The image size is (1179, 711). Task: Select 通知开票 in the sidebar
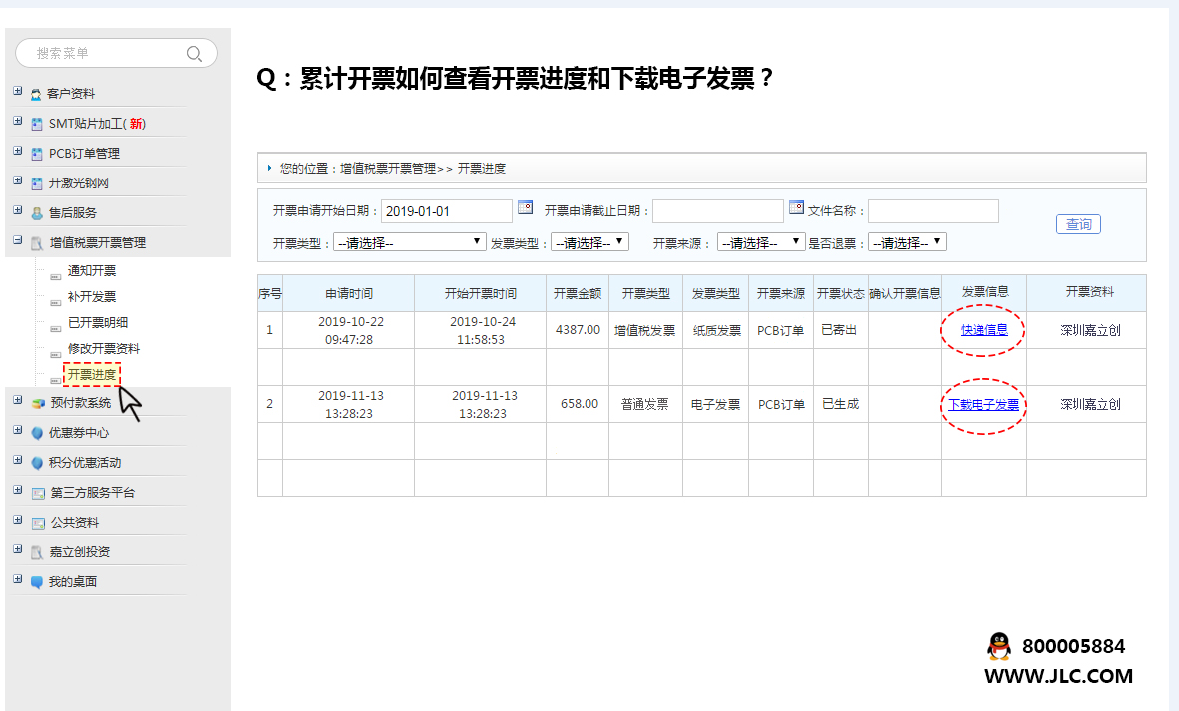click(92, 271)
